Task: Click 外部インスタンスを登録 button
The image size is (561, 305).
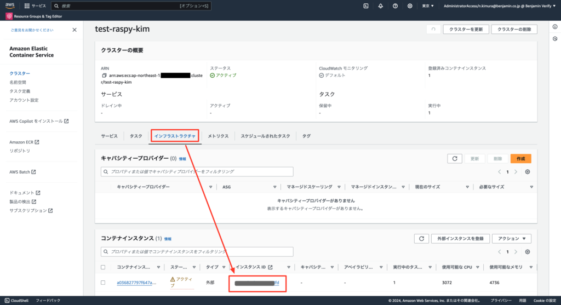Action: click(x=460, y=239)
